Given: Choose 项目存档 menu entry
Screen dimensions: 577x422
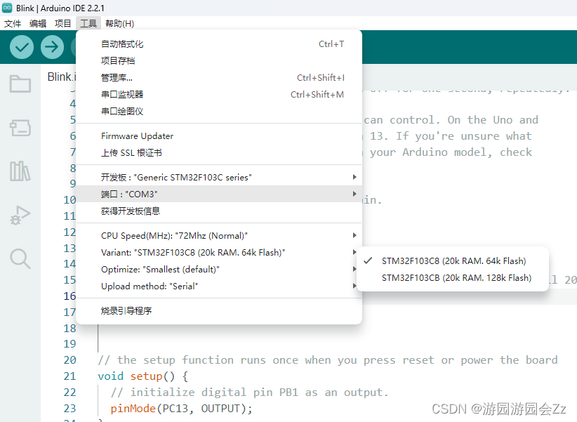Looking at the screenshot, I should [219, 61].
